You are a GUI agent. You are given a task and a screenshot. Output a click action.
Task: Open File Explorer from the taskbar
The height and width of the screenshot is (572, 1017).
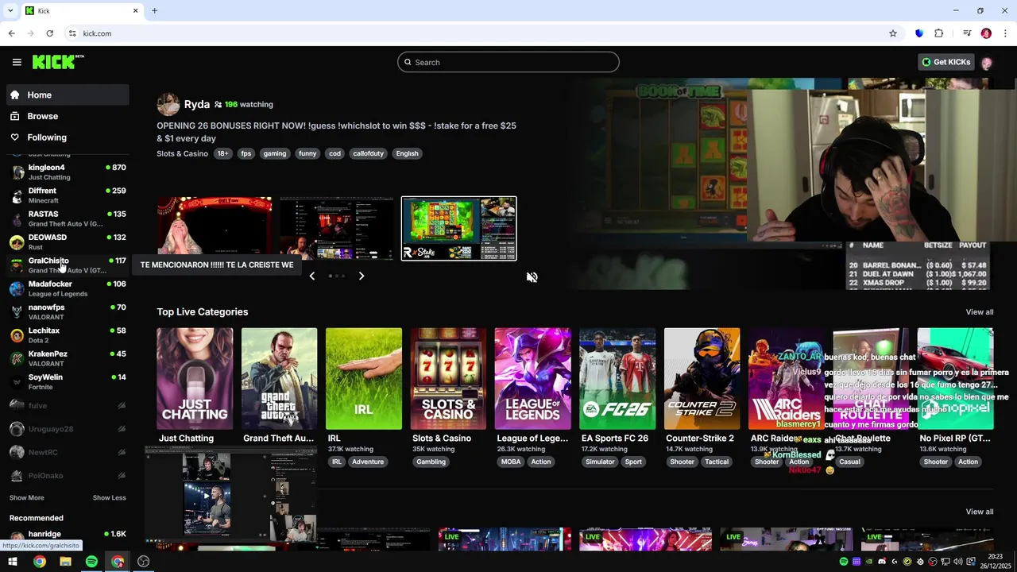click(x=65, y=562)
